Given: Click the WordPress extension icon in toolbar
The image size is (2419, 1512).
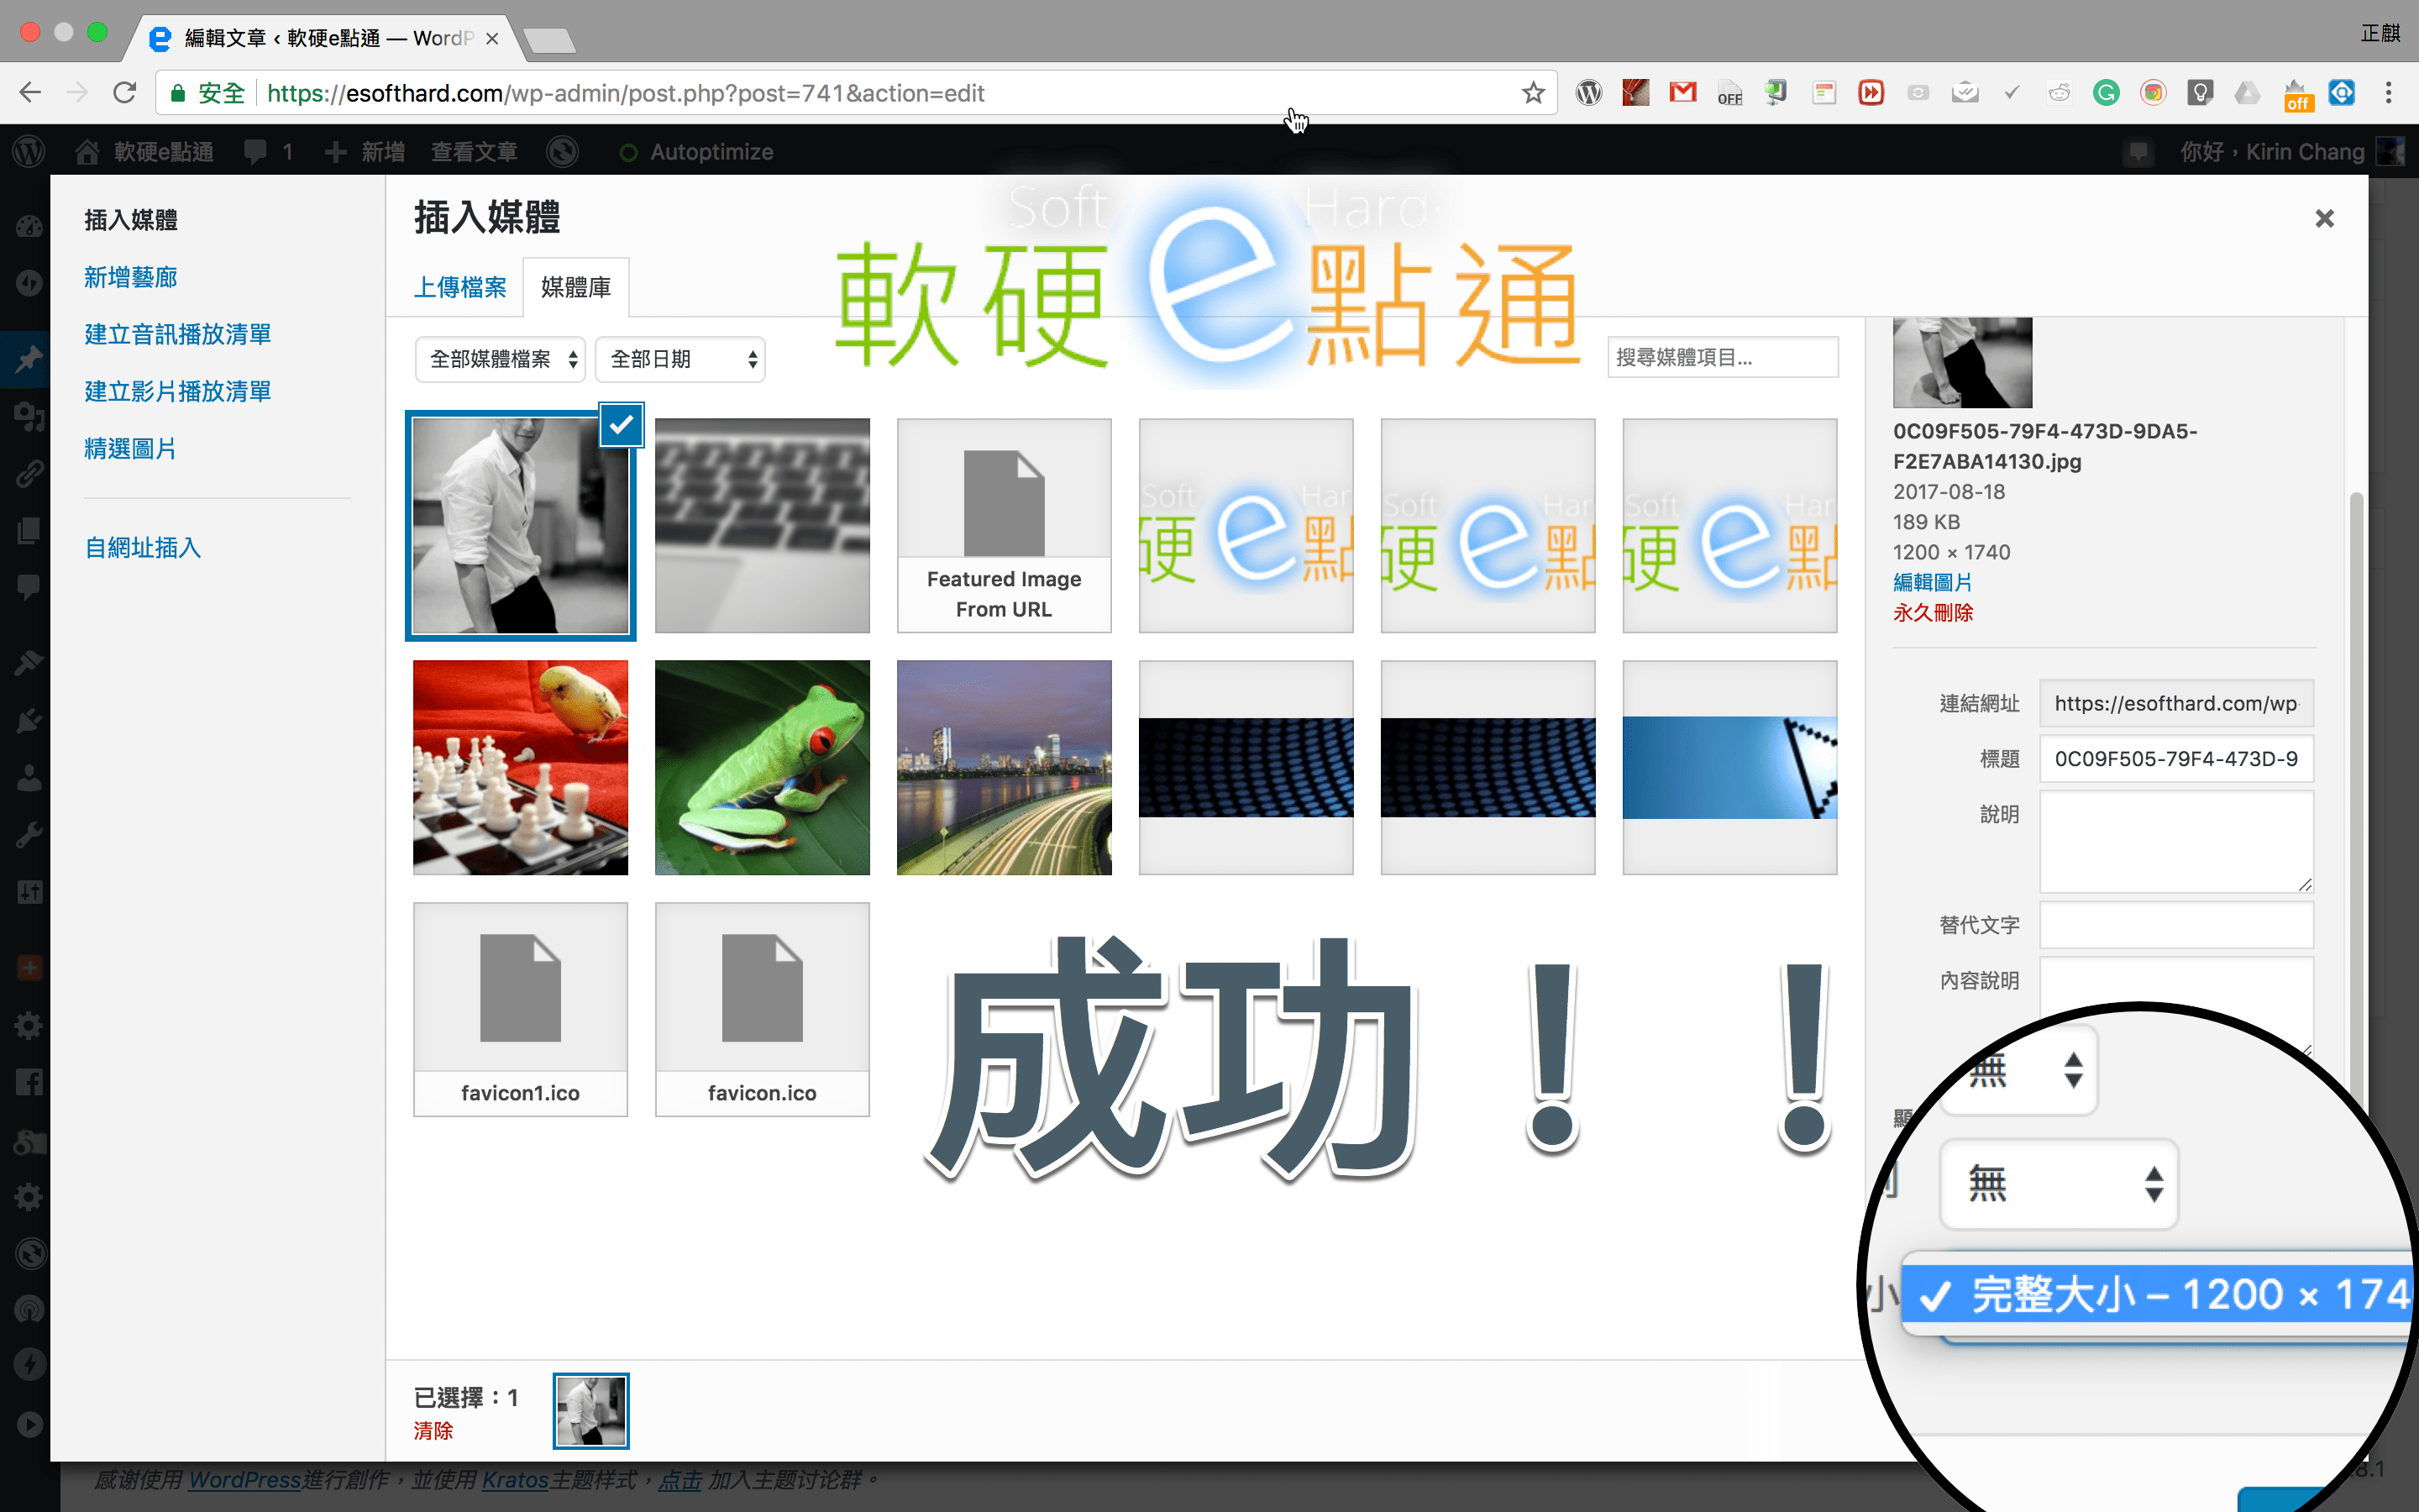Looking at the screenshot, I should 1588,93.
